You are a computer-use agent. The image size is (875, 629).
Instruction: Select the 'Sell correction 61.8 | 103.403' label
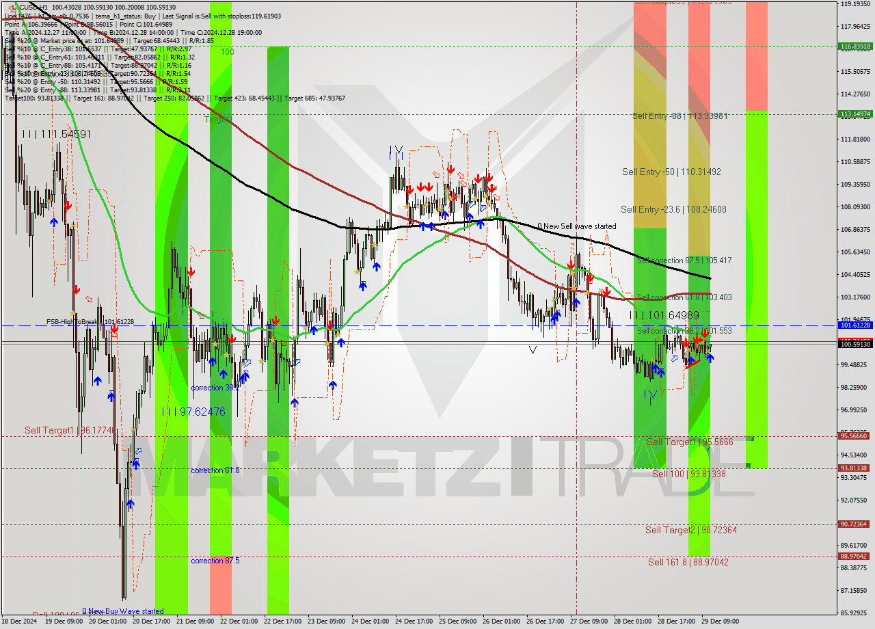tap(684, 297)
